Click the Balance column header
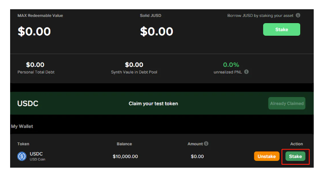This screenshot has height=179, width=331. pos(124,144)
